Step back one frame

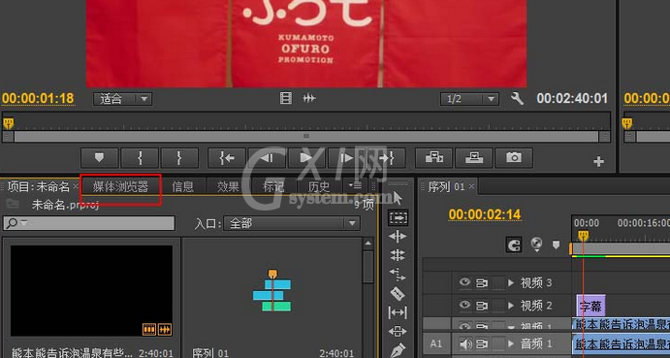click(x=267, y=158)
